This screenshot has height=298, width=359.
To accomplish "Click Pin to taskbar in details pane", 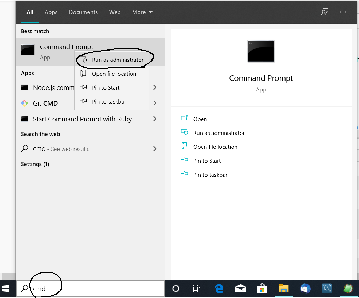I will pyautogui.click(x=210, y=175).
